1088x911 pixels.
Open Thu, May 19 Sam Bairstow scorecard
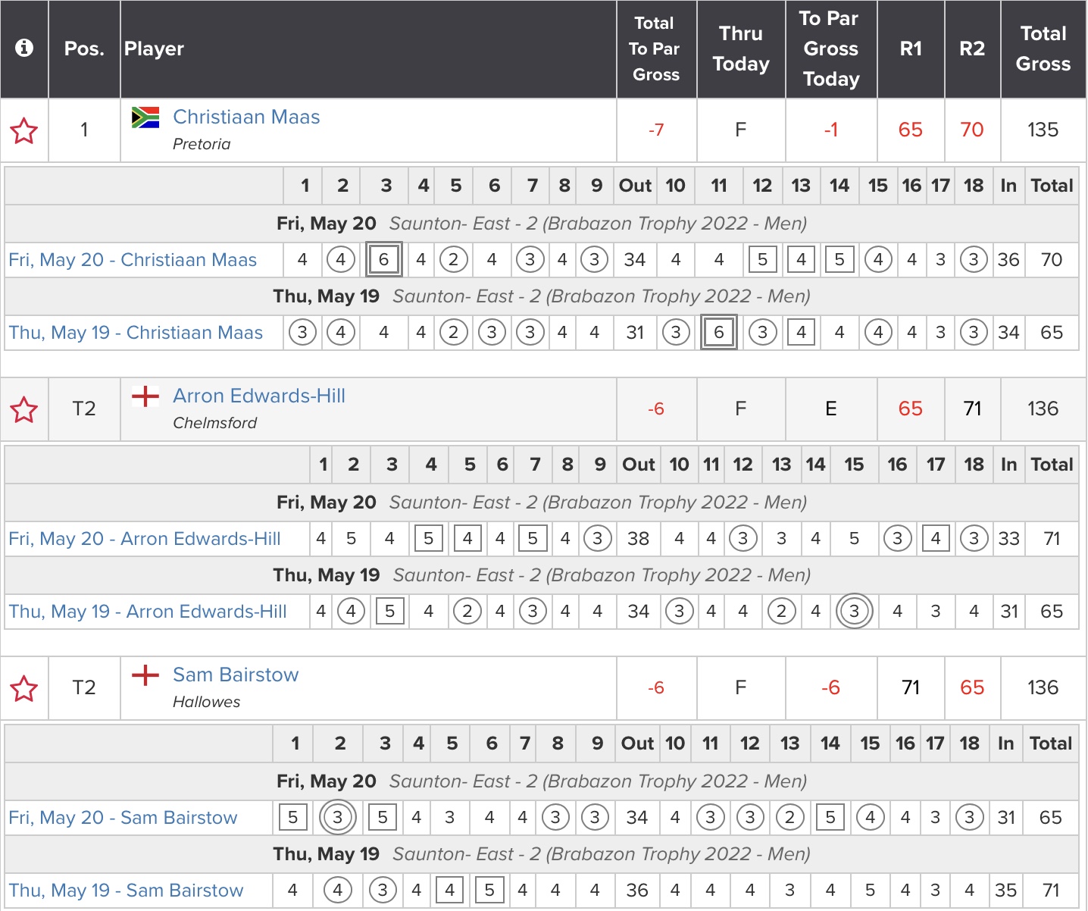(x=126, y=891)
